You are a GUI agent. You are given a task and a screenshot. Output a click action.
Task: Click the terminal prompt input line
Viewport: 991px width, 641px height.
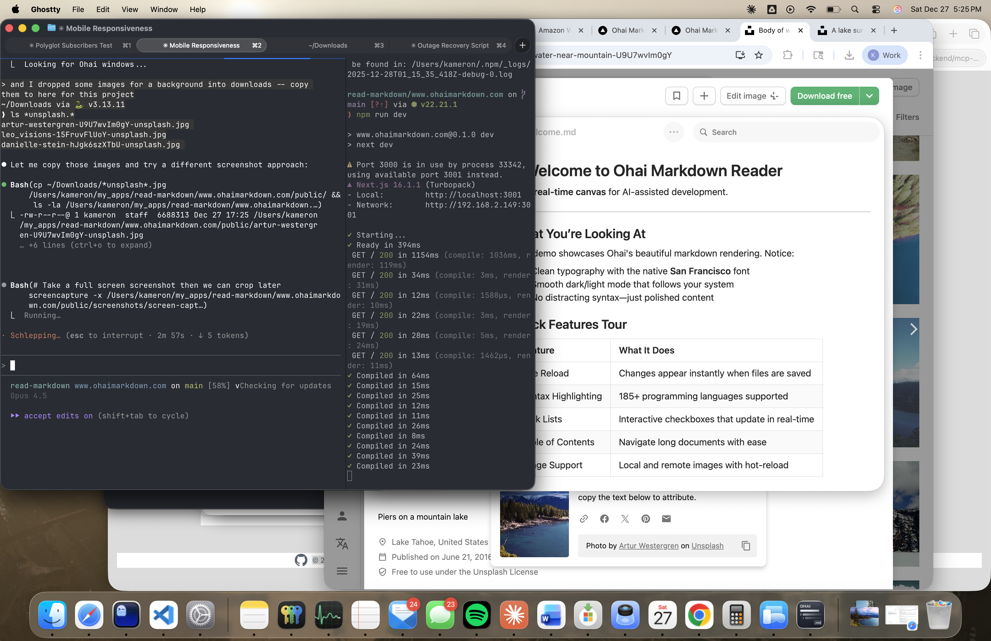(171, 366)
